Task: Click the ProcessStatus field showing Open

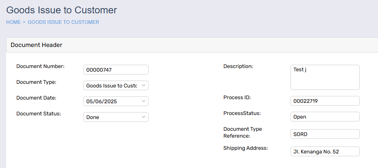Action: click(325, 117)
